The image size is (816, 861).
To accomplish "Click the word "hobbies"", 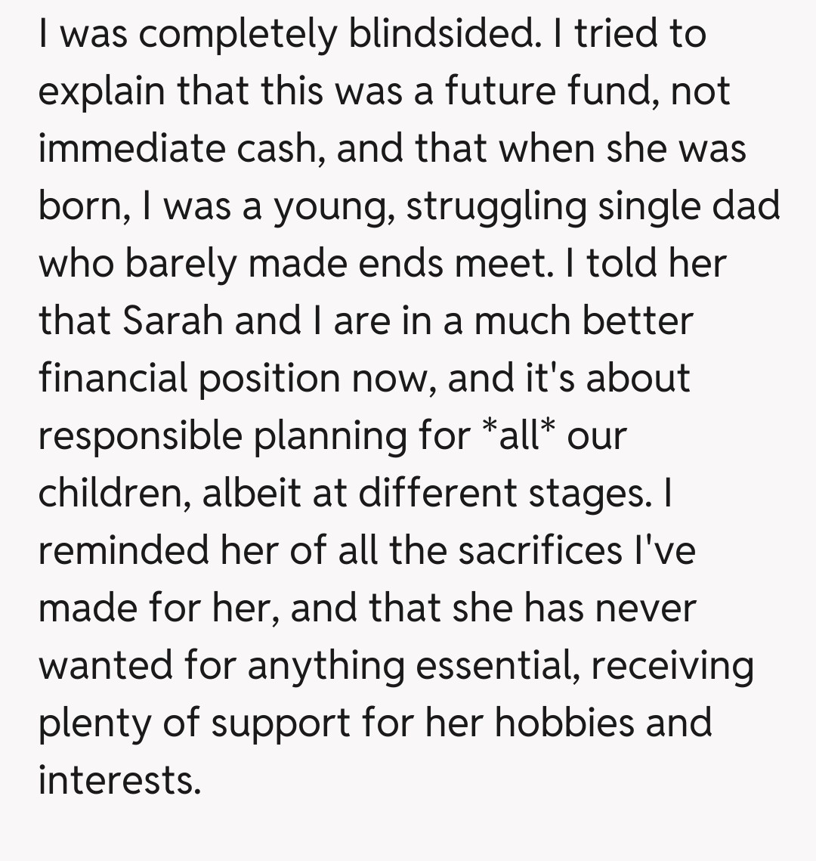I will tap(564, 723).
